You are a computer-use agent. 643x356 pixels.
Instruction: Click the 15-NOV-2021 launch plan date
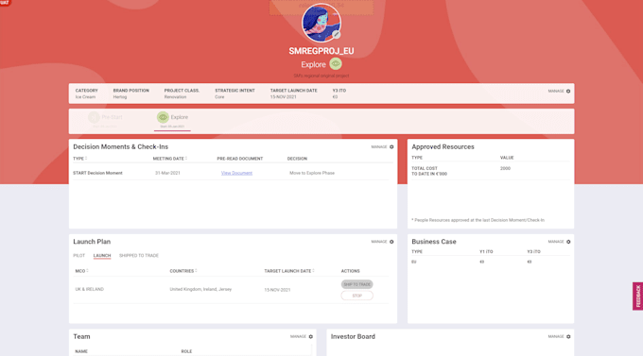pyautogui.click(x=277, y=290)
